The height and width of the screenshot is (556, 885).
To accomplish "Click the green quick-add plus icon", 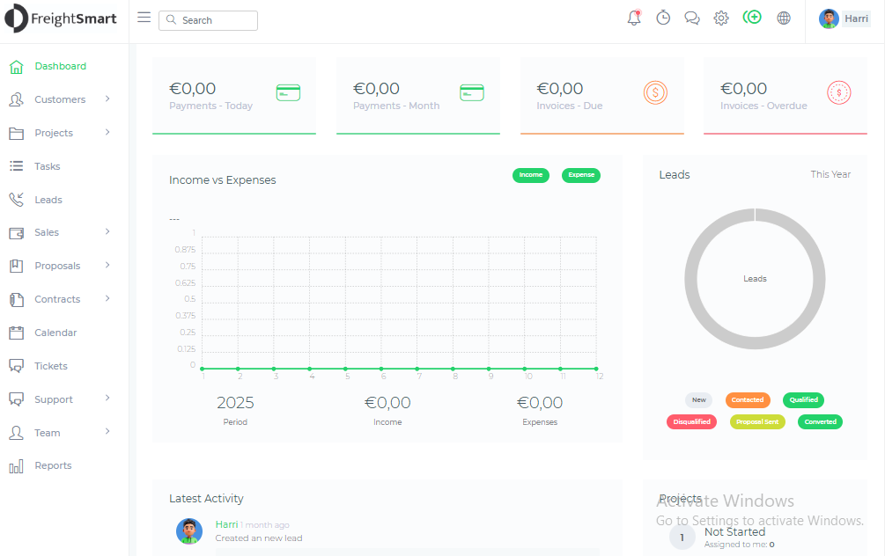I will click(752, 18).
